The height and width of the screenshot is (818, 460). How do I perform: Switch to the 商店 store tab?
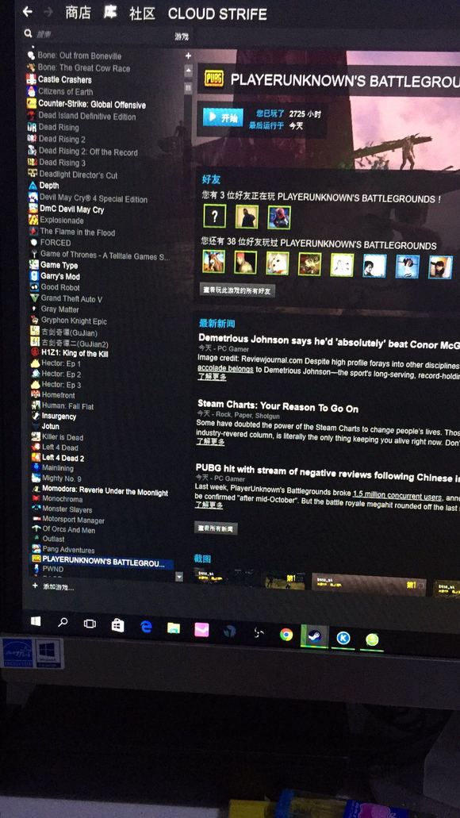tap(79, 13)
